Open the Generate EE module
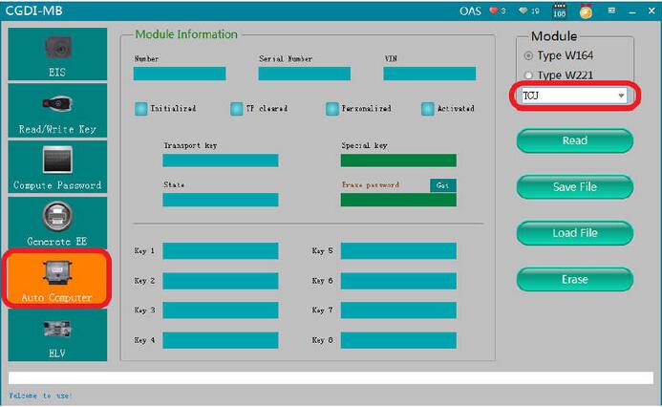The height and width of the screenshot is (407, 662). (x=57, y=223)
